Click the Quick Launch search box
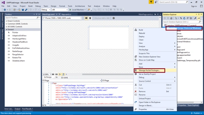Image resolution: width=204 pixels, height=115 pixels. point(173,2)
